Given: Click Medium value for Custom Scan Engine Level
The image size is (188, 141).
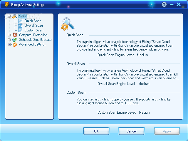Looking at the screenshot, I should tap(144, 113).
